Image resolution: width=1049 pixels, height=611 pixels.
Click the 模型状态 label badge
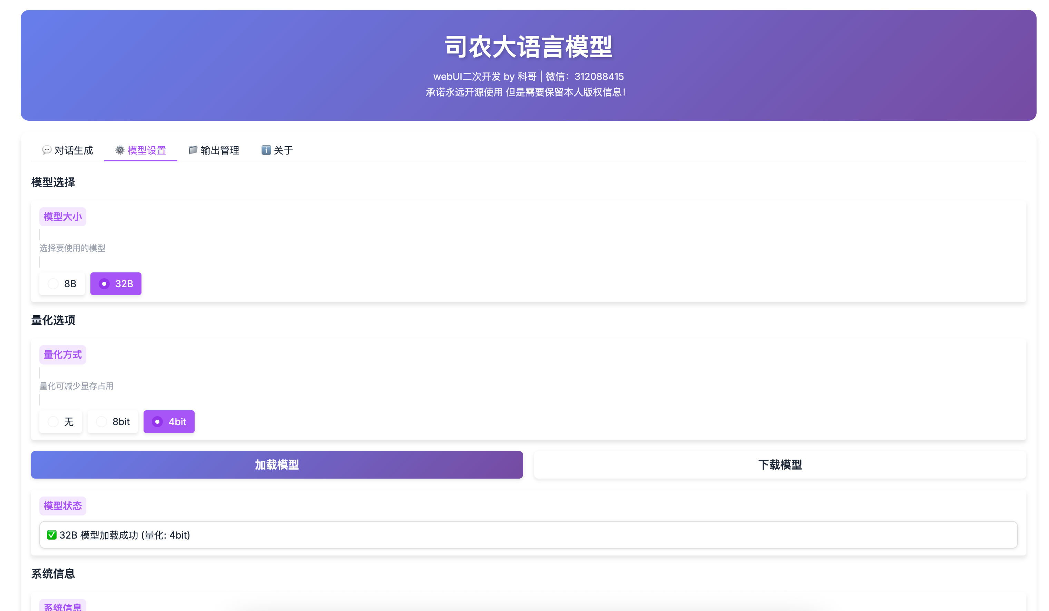tap(63, 506)
